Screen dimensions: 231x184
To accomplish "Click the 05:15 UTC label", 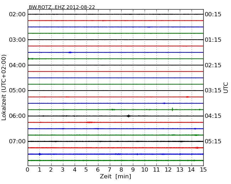I will 213,141.
